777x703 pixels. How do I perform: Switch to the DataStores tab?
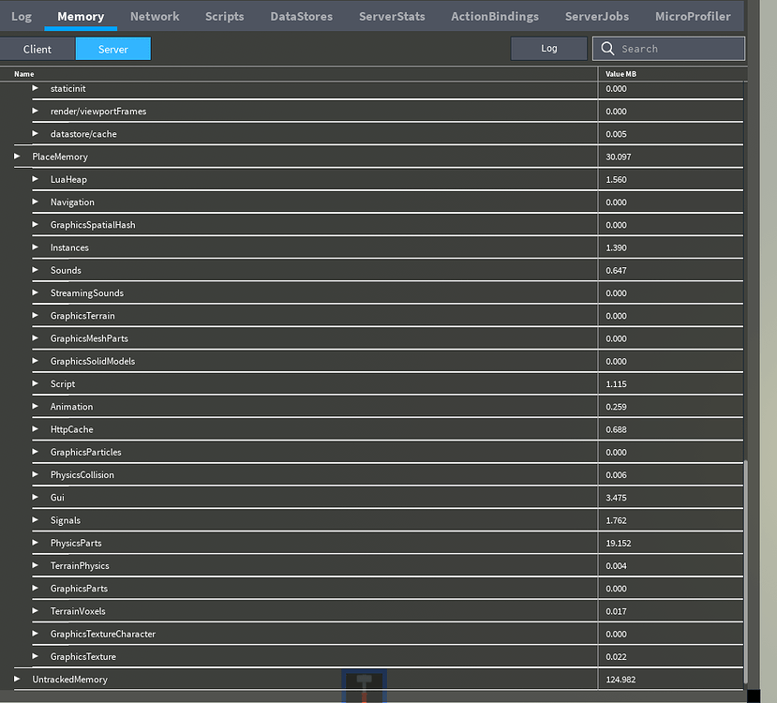301,16
